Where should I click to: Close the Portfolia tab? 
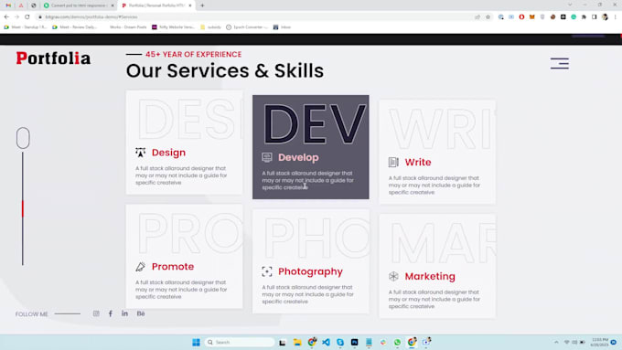(x=190, y=5)
